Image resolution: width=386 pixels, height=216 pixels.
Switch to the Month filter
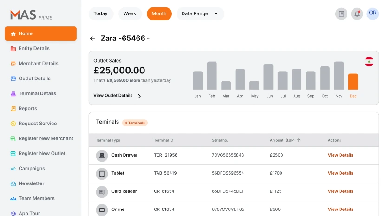click(x=159, y=14)
